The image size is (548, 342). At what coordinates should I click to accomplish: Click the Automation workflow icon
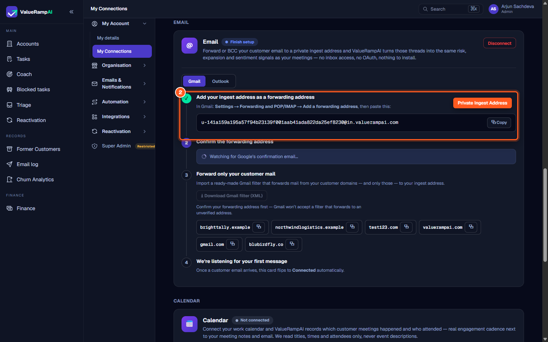click(95, 102)
